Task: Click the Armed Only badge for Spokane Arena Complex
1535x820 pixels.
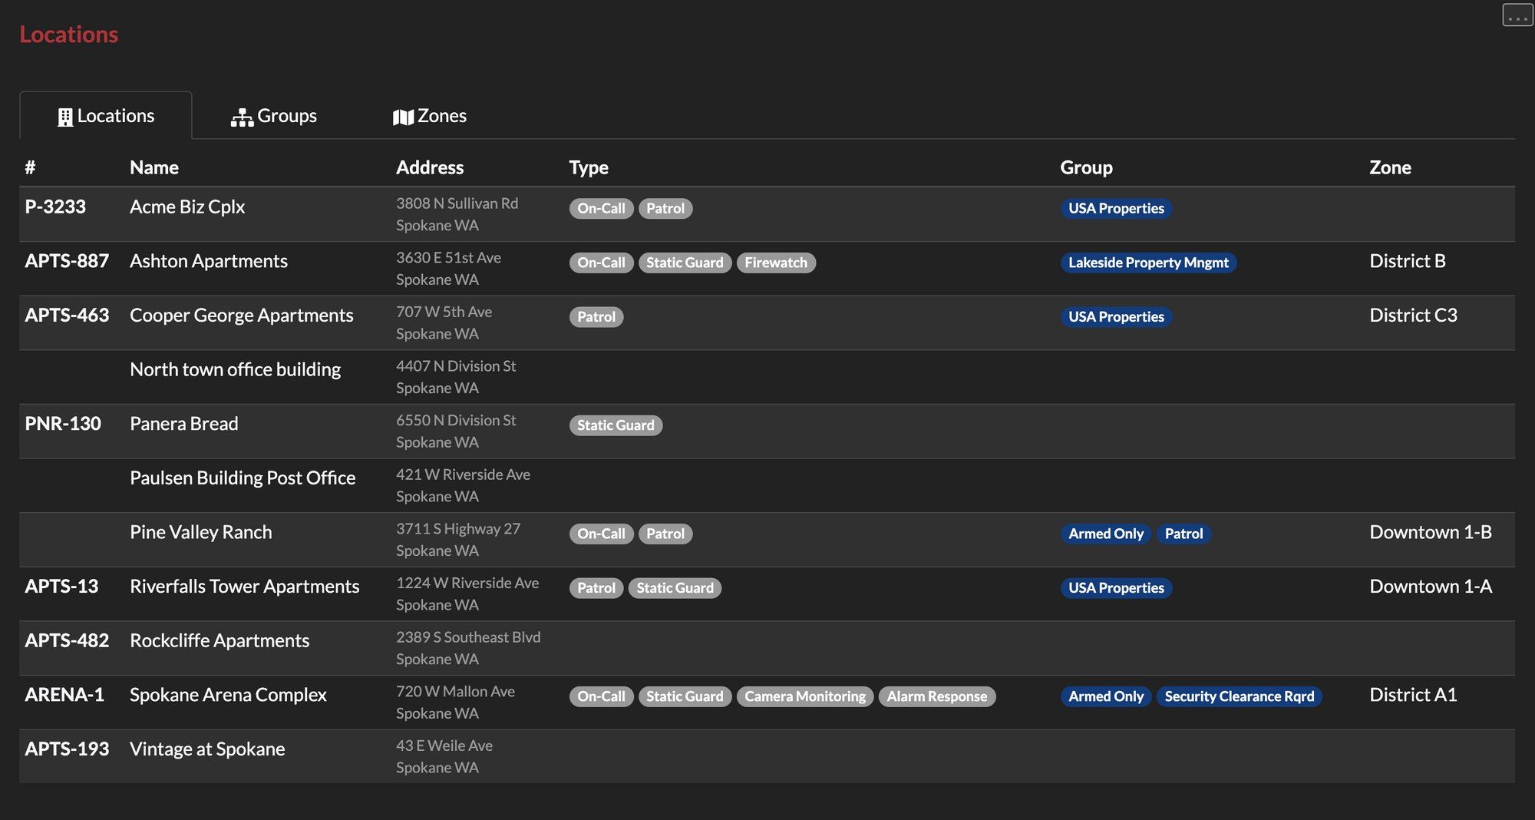Action: coord(1105,696)
